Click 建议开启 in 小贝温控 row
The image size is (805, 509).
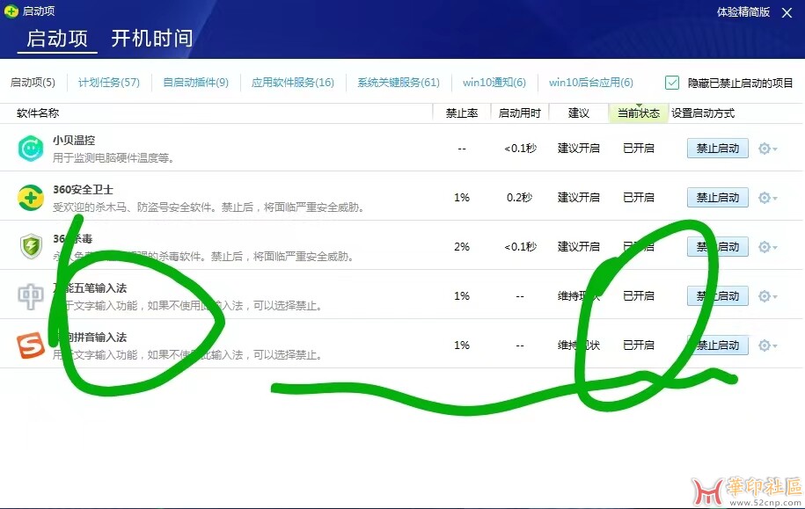click(x=579, y=149)
